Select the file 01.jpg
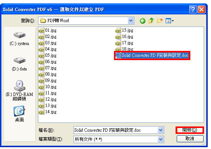Viewport: 211px width, 149px height. pyautogui.click(x=48, y=30)
